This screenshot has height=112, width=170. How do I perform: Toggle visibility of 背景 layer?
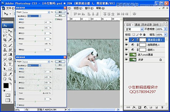[x=126, y=60]
